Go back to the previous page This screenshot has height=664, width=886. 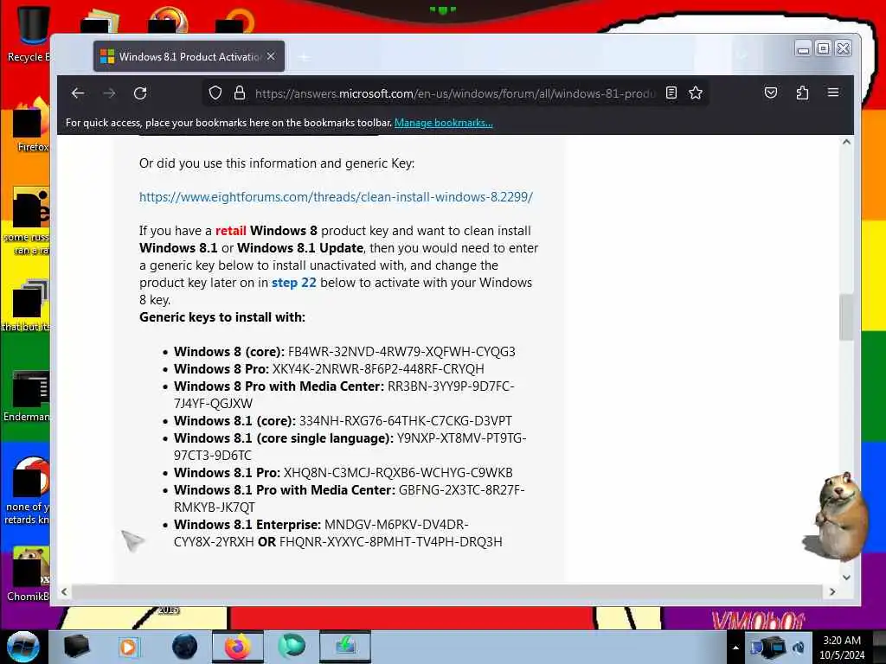coord(78,93)
